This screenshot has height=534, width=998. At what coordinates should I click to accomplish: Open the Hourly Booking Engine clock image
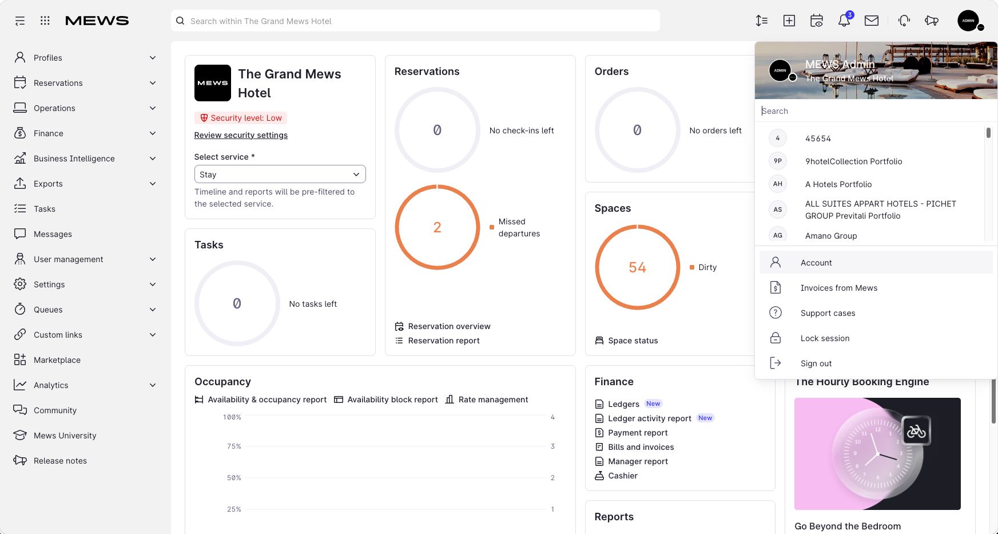[877, 454]
